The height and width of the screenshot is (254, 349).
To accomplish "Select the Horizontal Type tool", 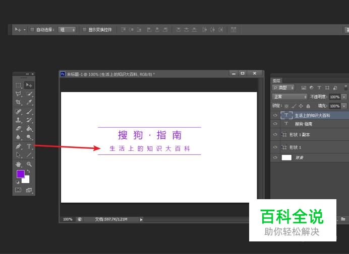I will (x=29, y=146).
